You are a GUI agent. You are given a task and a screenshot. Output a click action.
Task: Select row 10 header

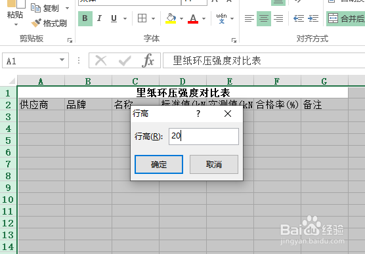[8, 200]
